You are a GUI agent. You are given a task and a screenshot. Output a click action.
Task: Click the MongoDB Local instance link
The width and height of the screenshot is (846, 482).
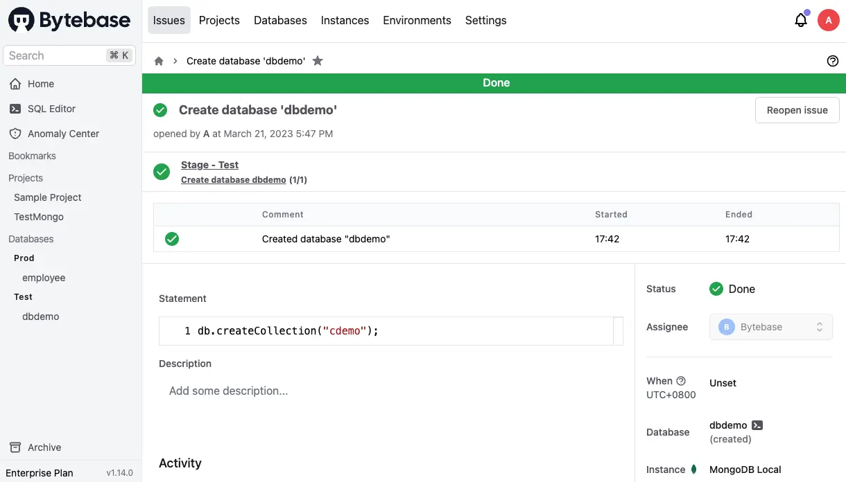point(745,470)
